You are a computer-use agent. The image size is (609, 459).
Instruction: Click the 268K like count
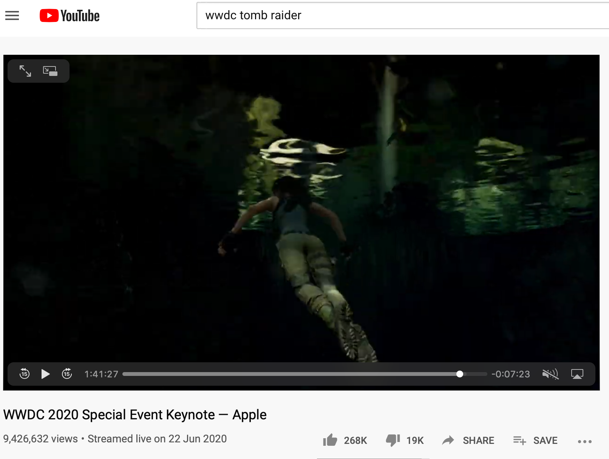coord(356,440)
